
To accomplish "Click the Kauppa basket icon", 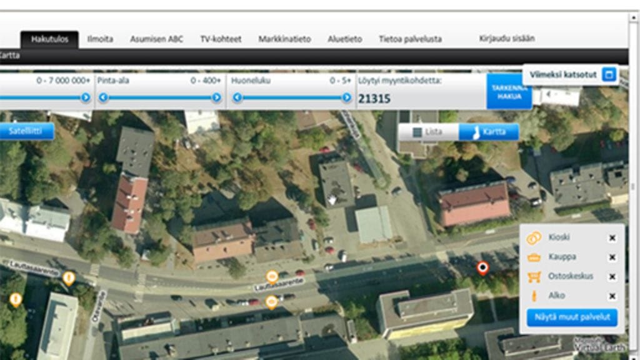I will click(x=534, y=257).
